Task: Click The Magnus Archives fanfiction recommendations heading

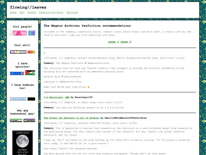Action: (x=87, y=26)
